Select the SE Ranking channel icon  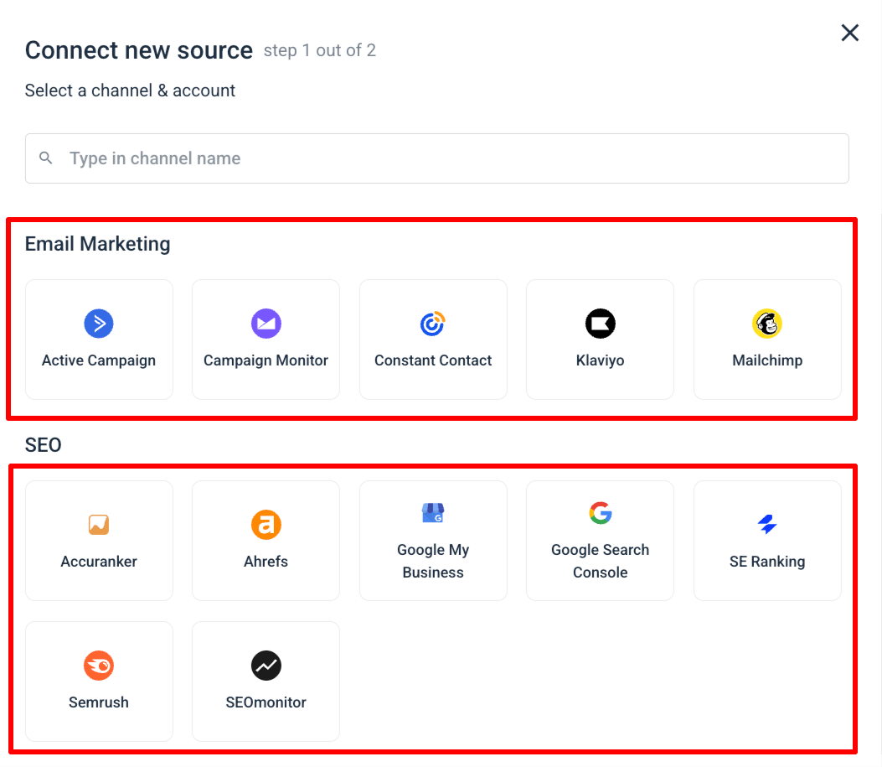click(767, 525)
